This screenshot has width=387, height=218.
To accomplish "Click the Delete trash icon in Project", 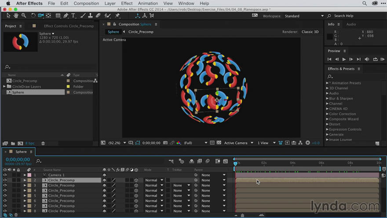I will pyautogui.click(x=43, y=144).
